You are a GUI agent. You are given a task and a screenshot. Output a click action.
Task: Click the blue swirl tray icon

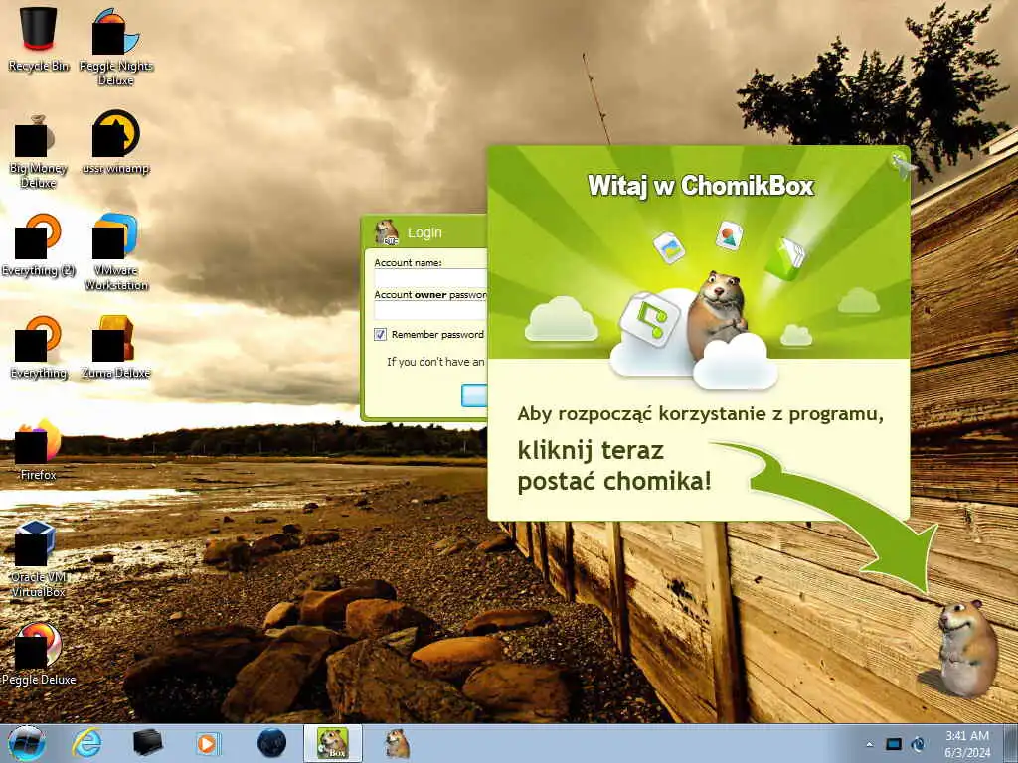pyautogui.click(x=918, y=744)
